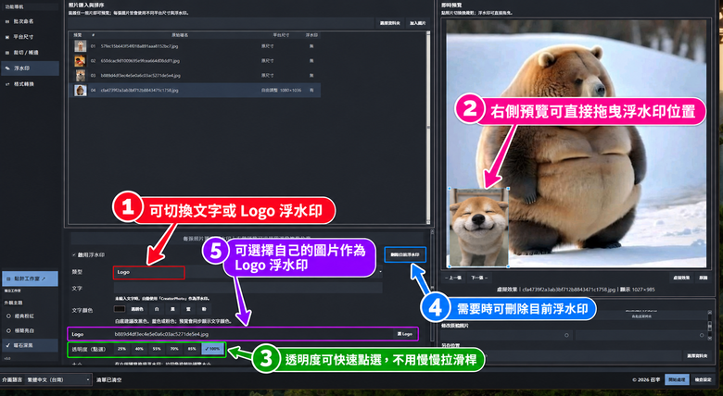
Task: Choose the 藍 text color preset
Action: click(x=188, y=309)
